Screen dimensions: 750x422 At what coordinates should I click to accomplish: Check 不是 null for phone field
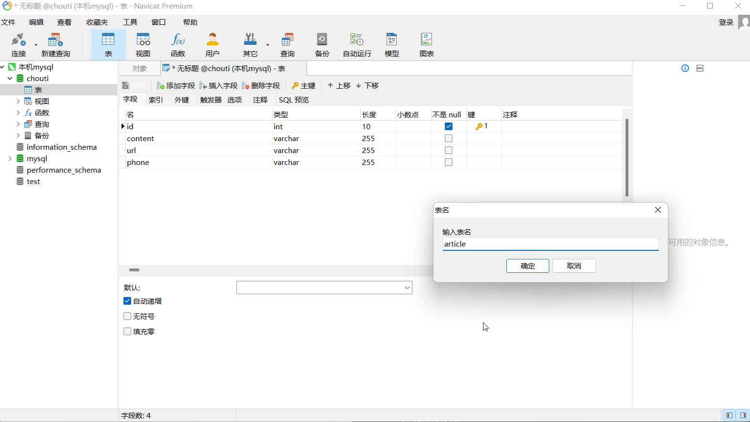(x=449, y=162)
